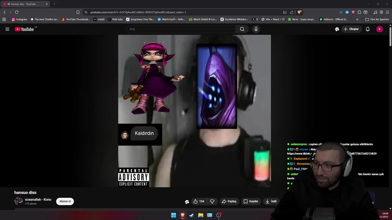Open the account avatar menu
The image size is (392, 220).
[x=379, y=29]
